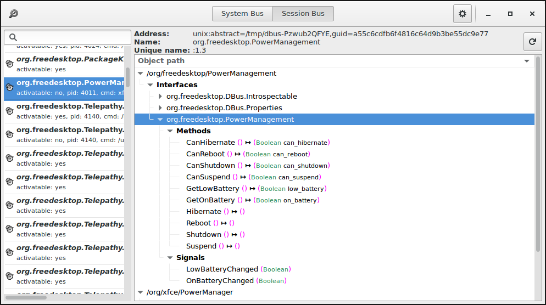
Task: Expand org.freedesktop.DBus.Introspectable interface
Action: pos(160,97)
